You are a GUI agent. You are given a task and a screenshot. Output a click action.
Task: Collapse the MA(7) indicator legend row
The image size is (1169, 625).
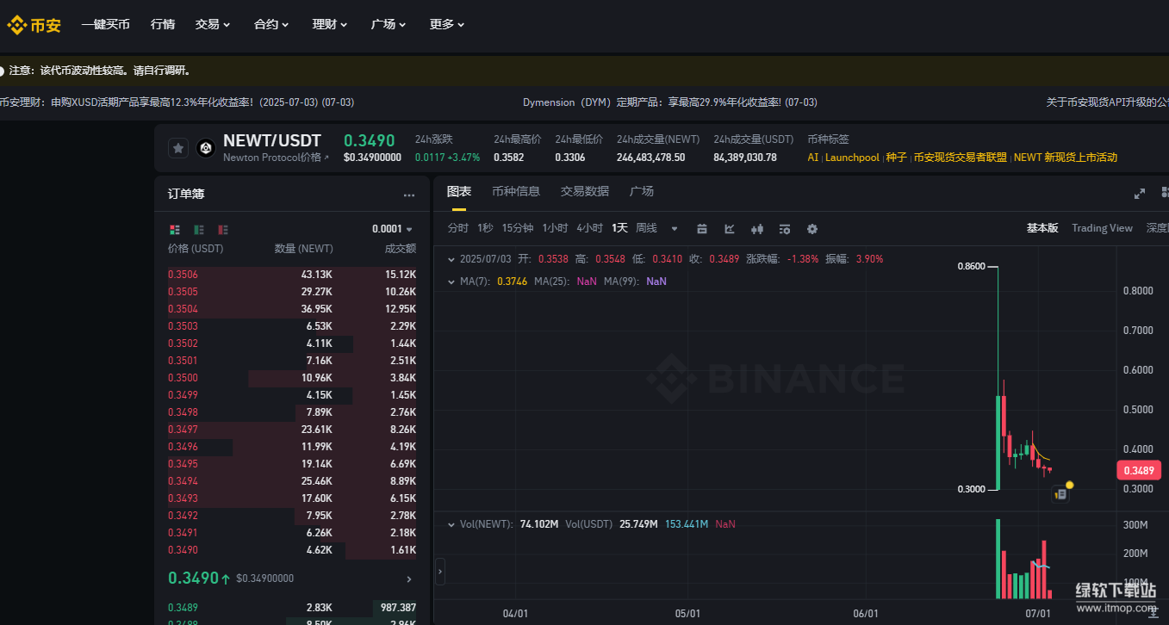[x=451, y=282]
